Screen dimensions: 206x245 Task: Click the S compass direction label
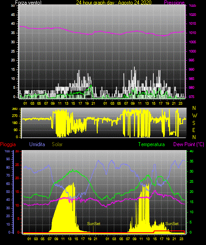tap(194, 123)
